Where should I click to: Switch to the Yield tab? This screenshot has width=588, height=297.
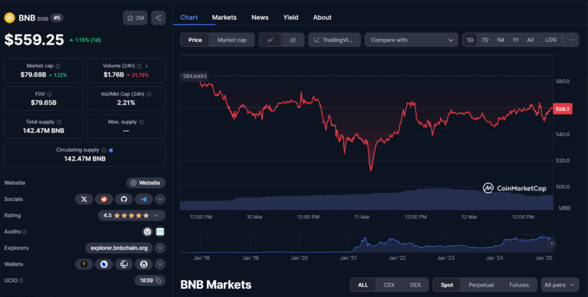[291, 18]
